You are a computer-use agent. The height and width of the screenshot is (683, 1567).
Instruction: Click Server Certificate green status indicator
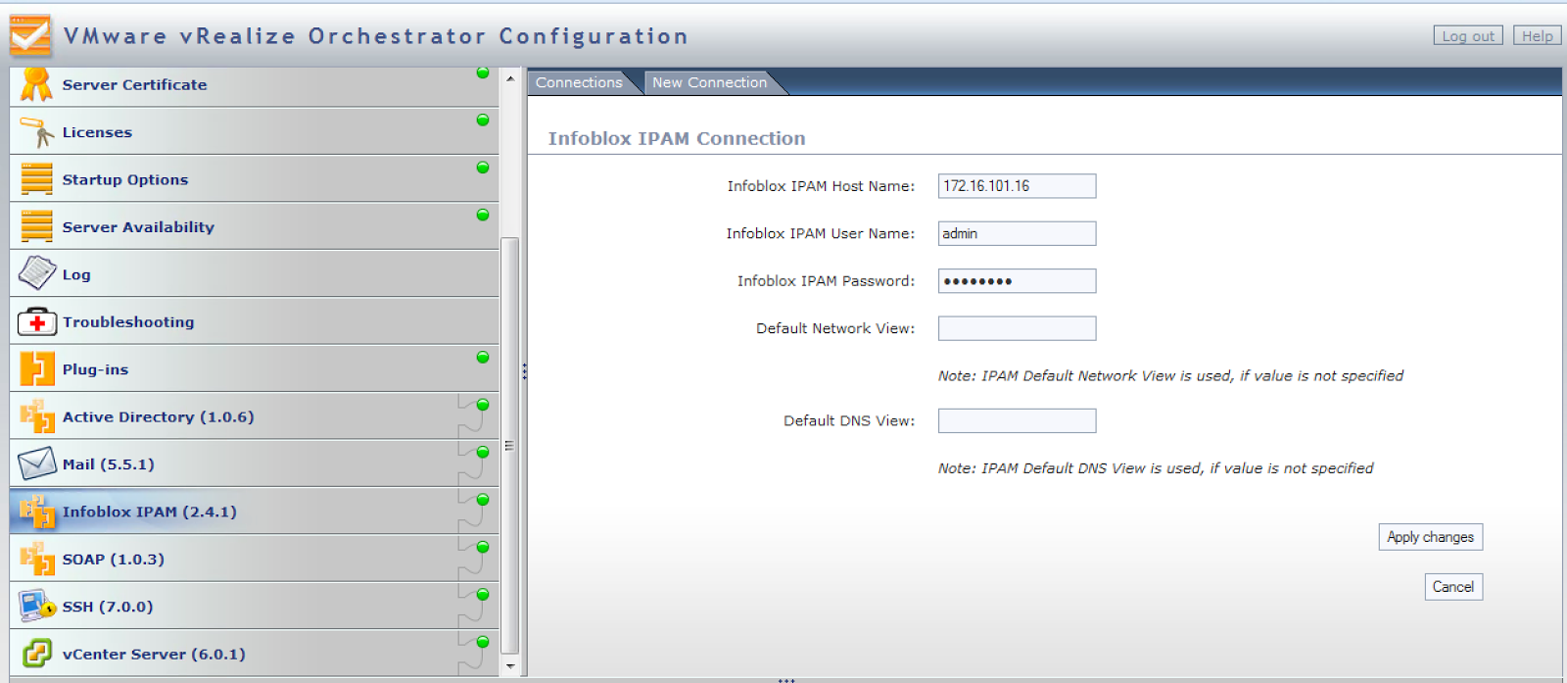pos(483,73)
